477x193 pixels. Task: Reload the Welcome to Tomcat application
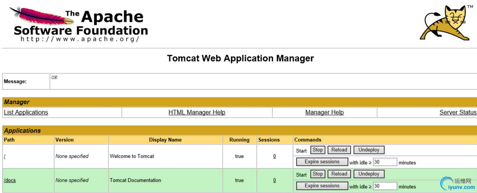point(339,150)
